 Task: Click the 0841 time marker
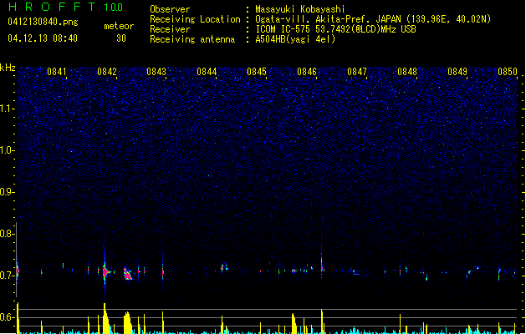(57, 72)
